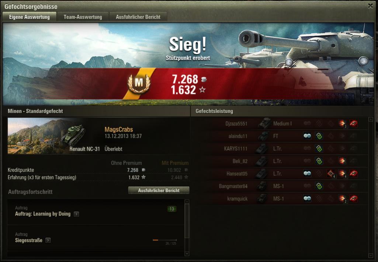Click the damage explosion icon in Beli_82 row
This screenshot has width=378, height=262.
(x=342, y=161)
